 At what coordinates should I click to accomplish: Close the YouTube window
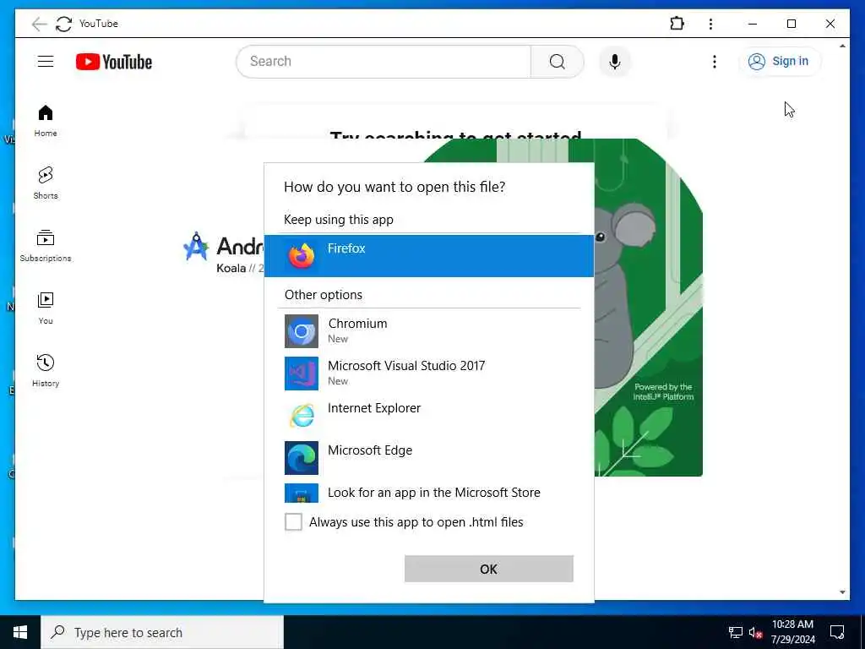830,24
